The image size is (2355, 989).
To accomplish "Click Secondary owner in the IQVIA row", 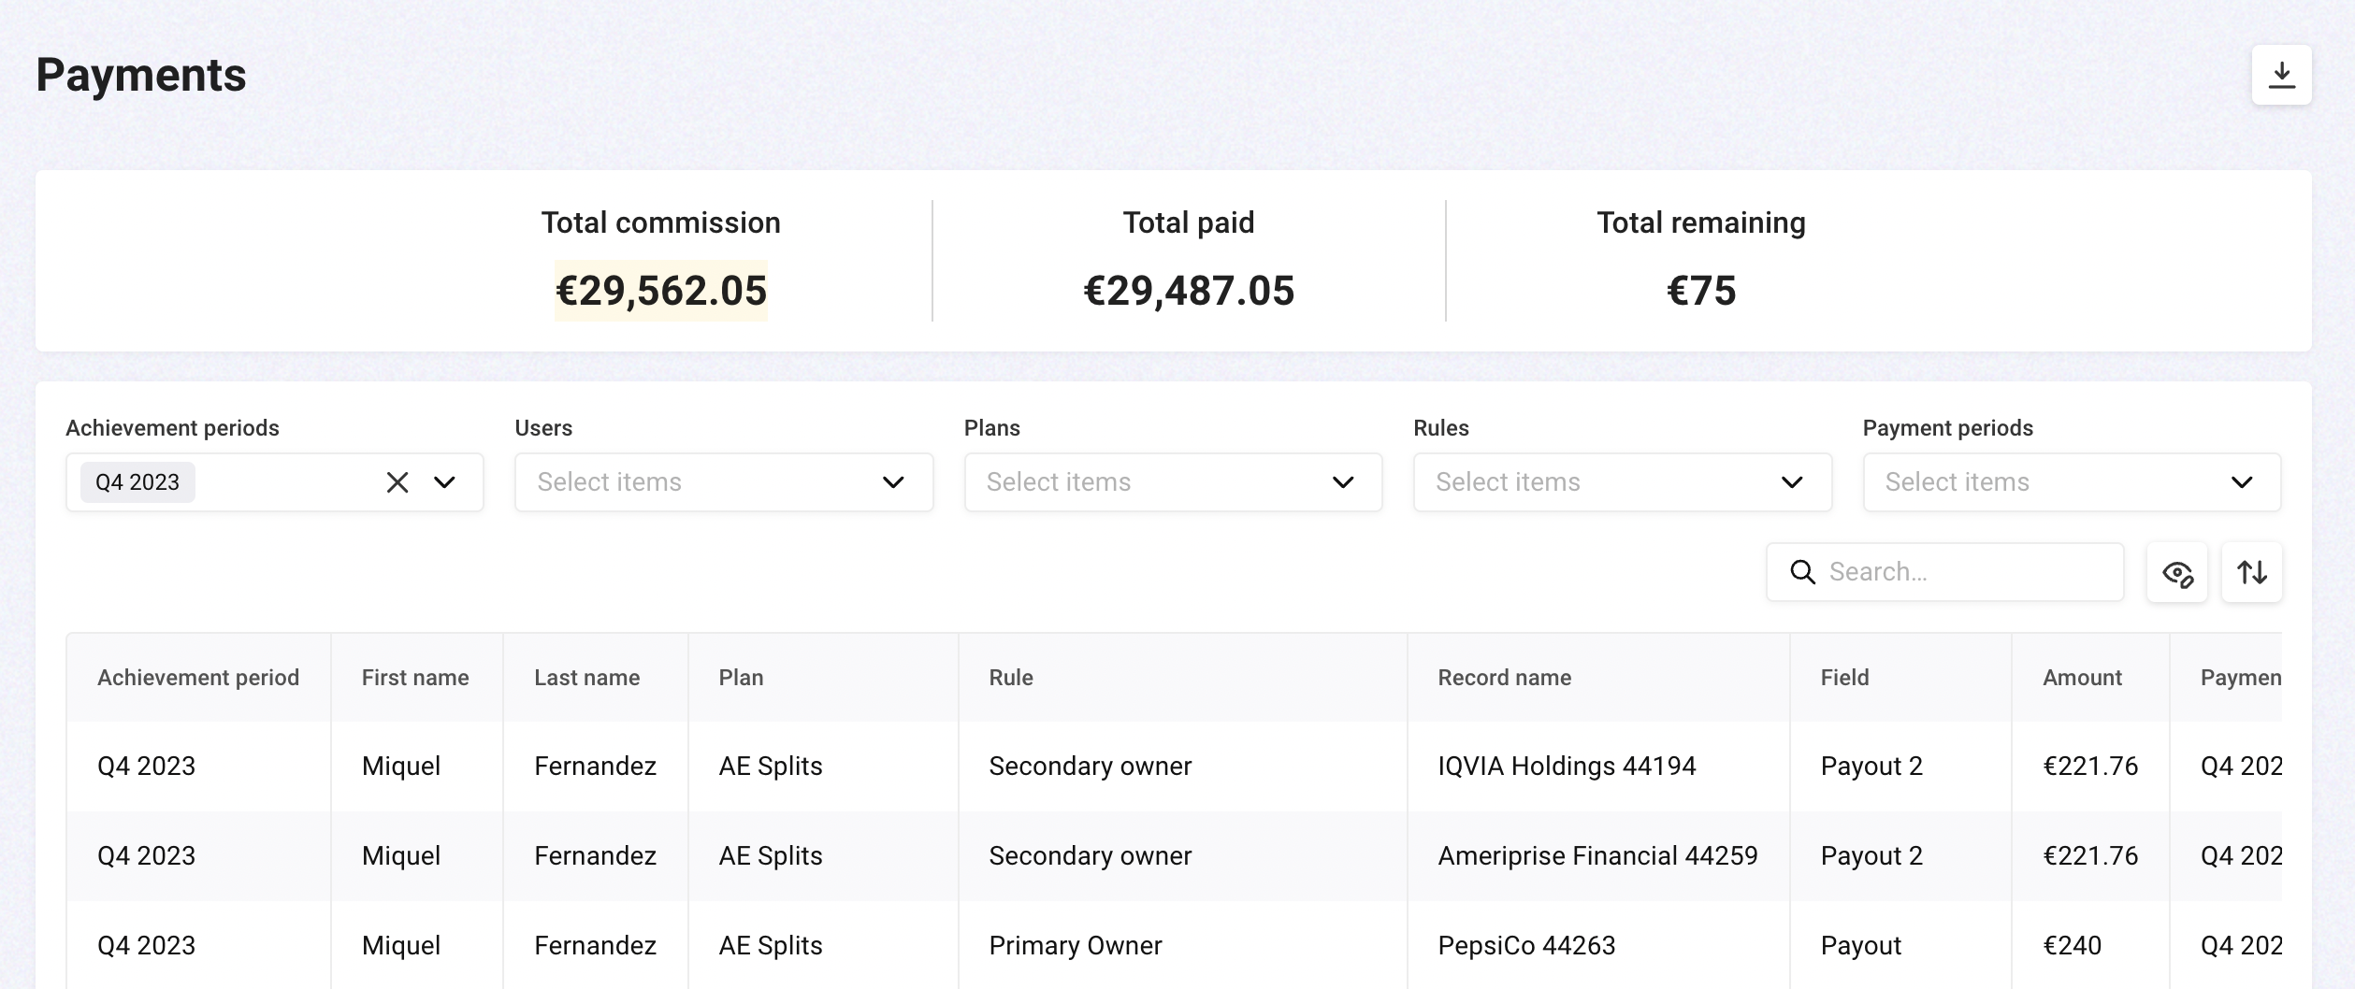I will tap(1091, 767).
